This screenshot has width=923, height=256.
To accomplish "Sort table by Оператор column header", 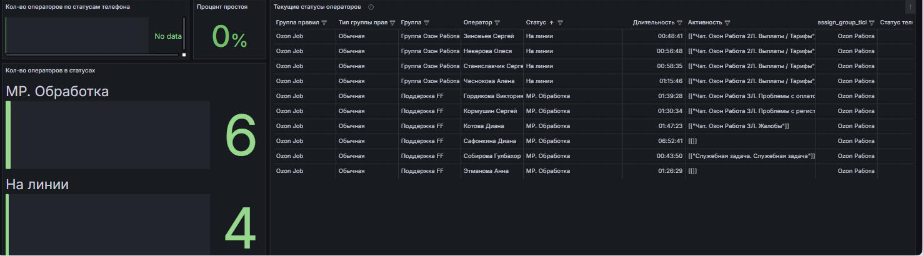I will point(477,22).
